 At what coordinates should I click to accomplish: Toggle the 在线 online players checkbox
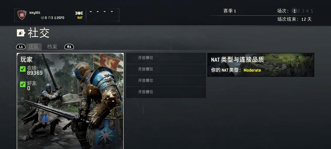[x=23, y=69]
